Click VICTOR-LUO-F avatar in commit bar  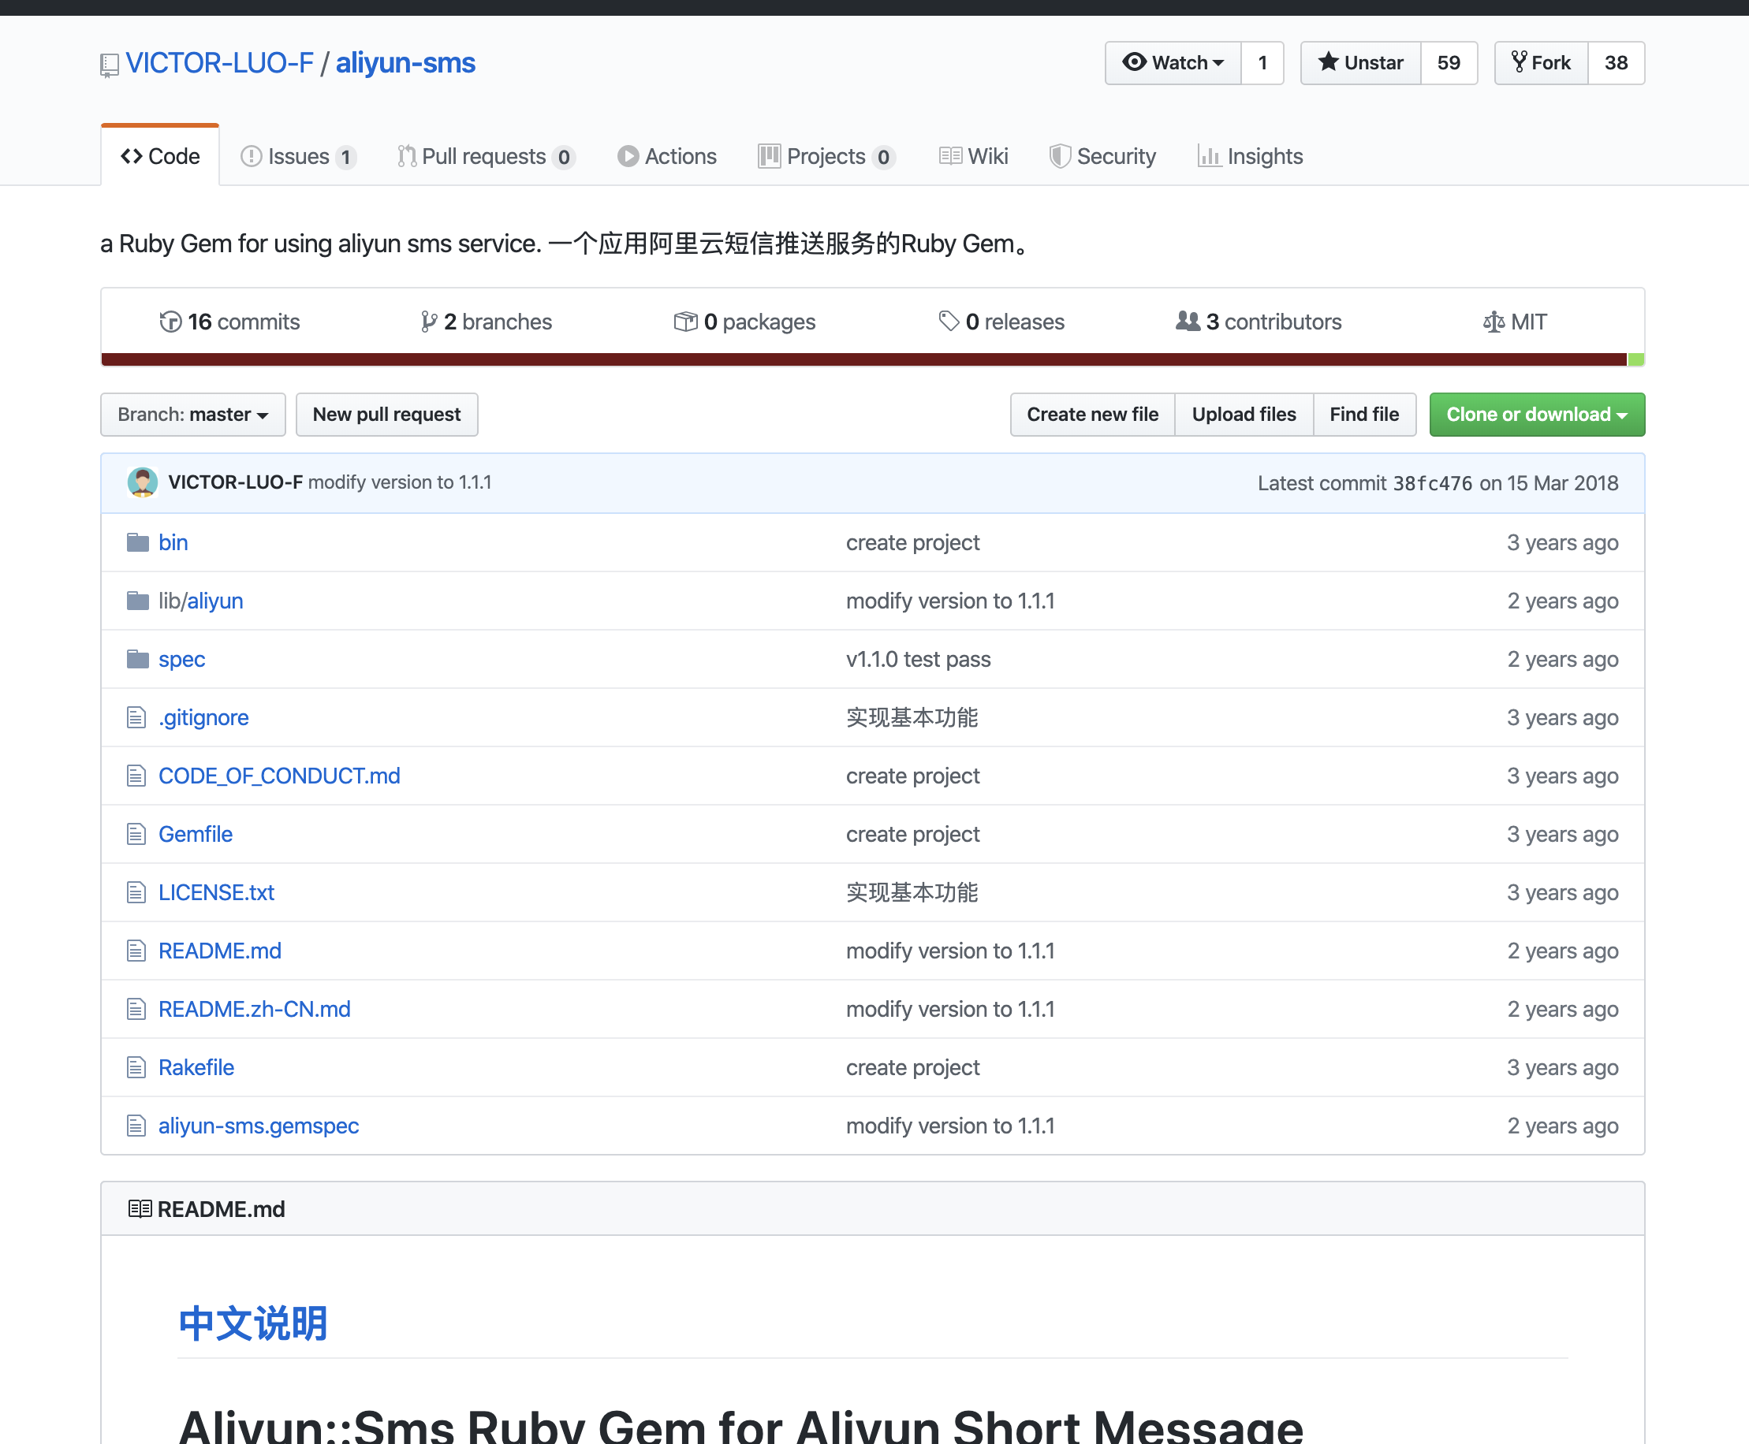point(142,482)
